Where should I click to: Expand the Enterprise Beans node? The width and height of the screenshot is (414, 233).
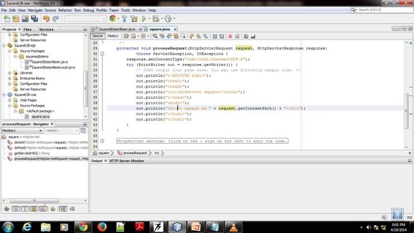pos(10,78)
